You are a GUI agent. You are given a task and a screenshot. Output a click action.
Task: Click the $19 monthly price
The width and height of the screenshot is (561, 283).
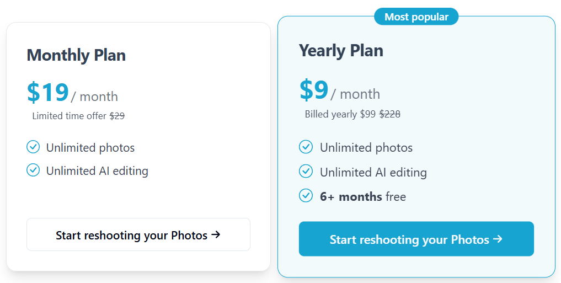click(48, 92)
